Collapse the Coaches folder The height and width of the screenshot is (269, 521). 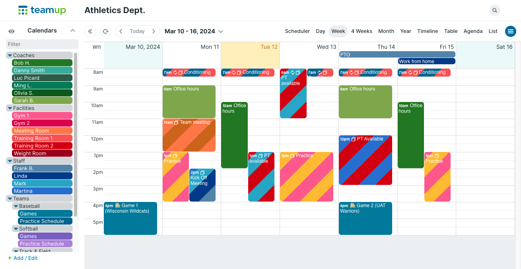click(10, 56)
